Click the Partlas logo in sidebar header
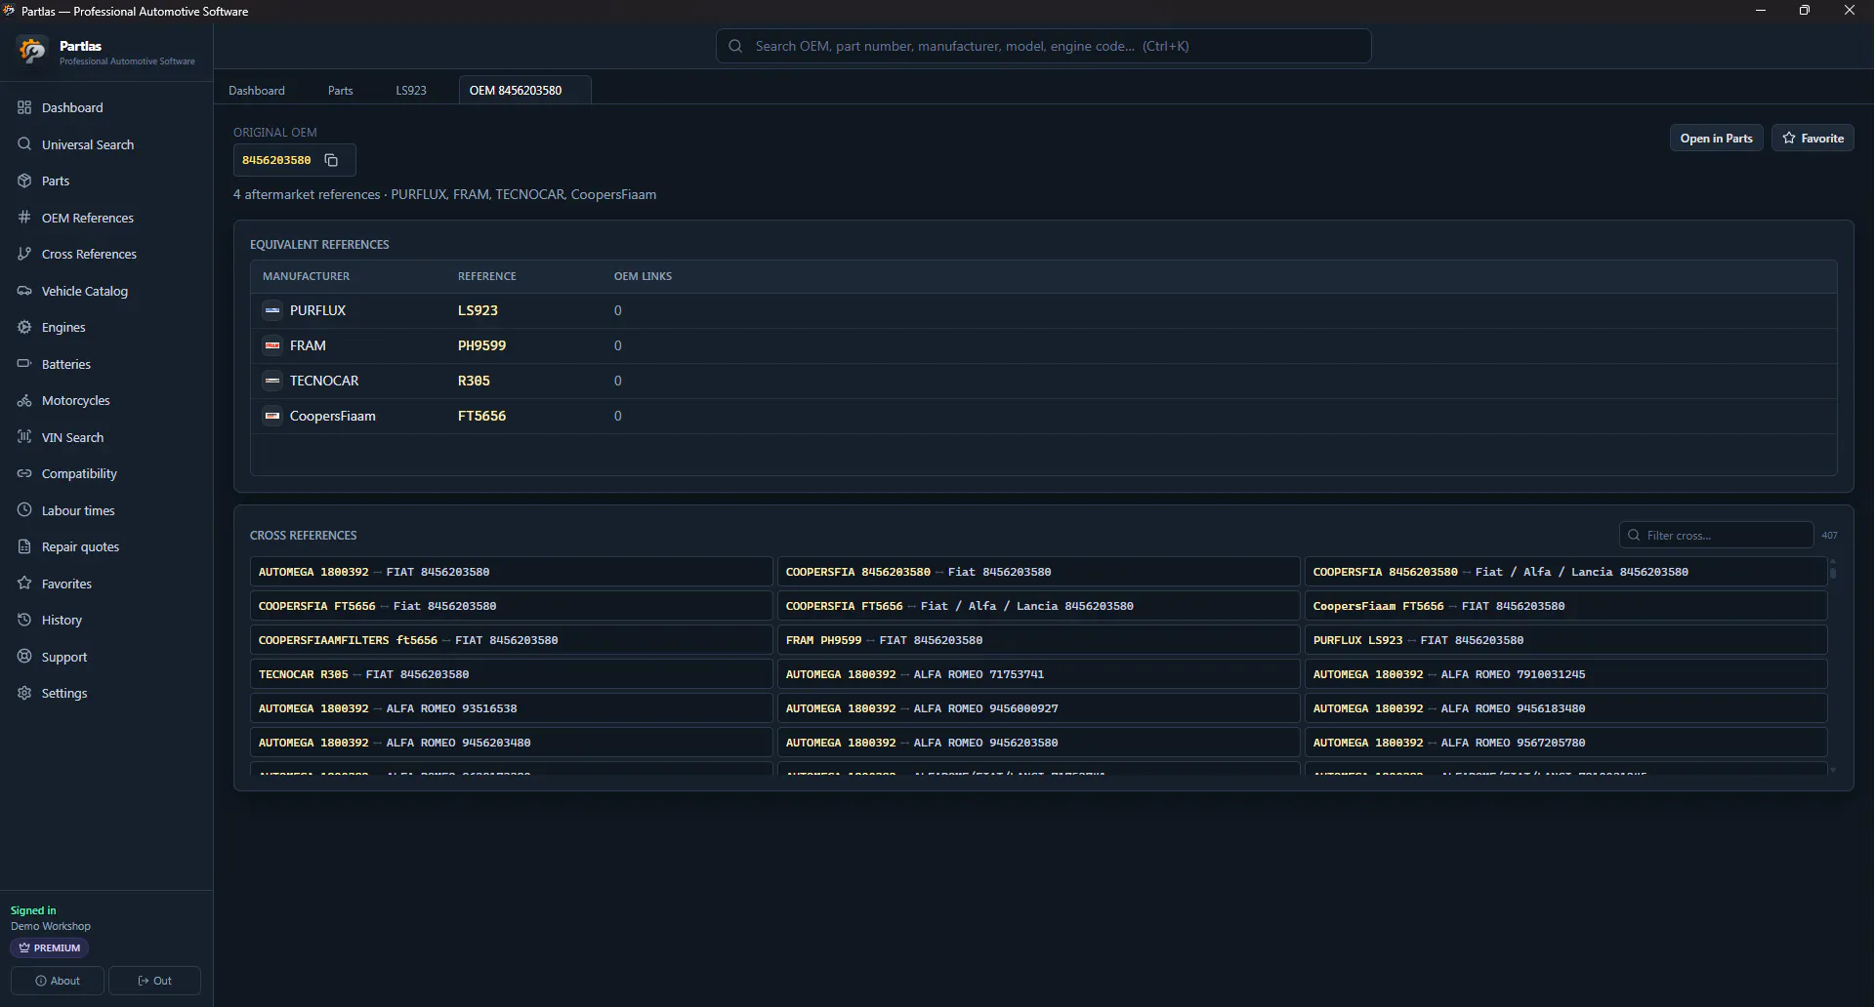The image size is (1875, 1007). (x=32, y=51)
